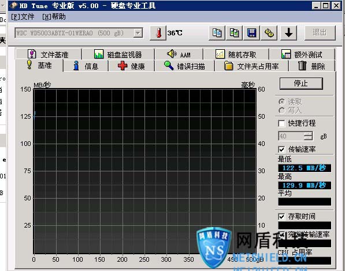Expand the WDC drive selection dropdown
345x271 pixels.
click(138, 33)
